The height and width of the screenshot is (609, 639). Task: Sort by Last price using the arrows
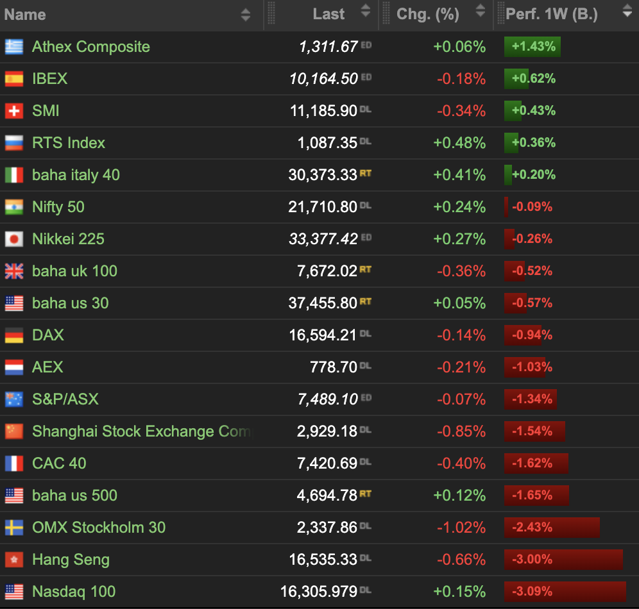tap(366, 12)
